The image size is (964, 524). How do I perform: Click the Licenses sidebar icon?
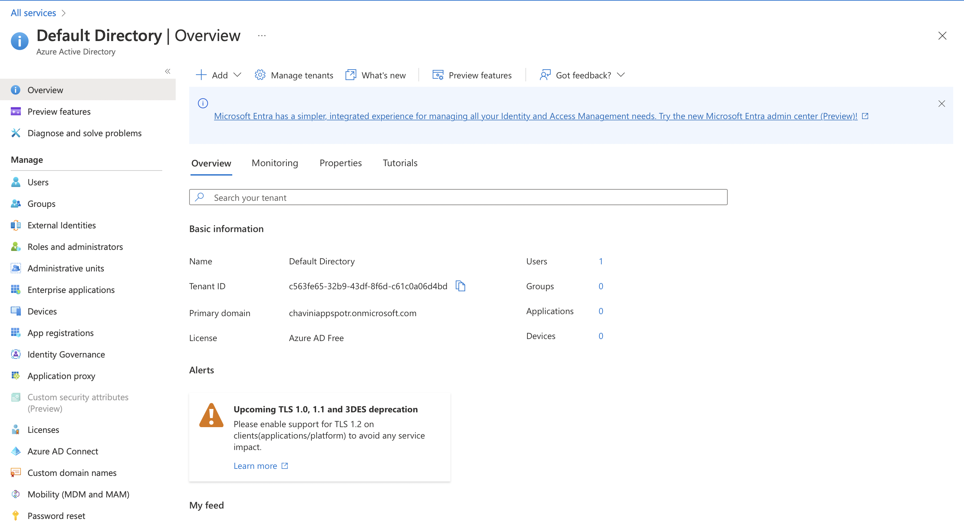pyautogui.click(x=16, y=430)
